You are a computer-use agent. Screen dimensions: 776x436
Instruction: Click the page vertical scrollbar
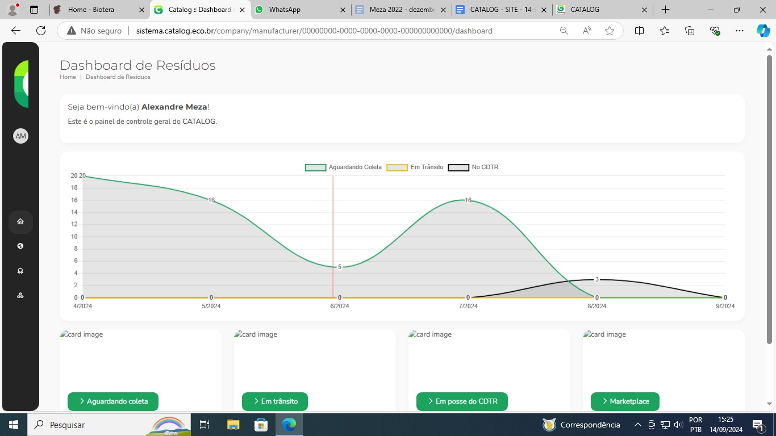(x=770, y=199)
